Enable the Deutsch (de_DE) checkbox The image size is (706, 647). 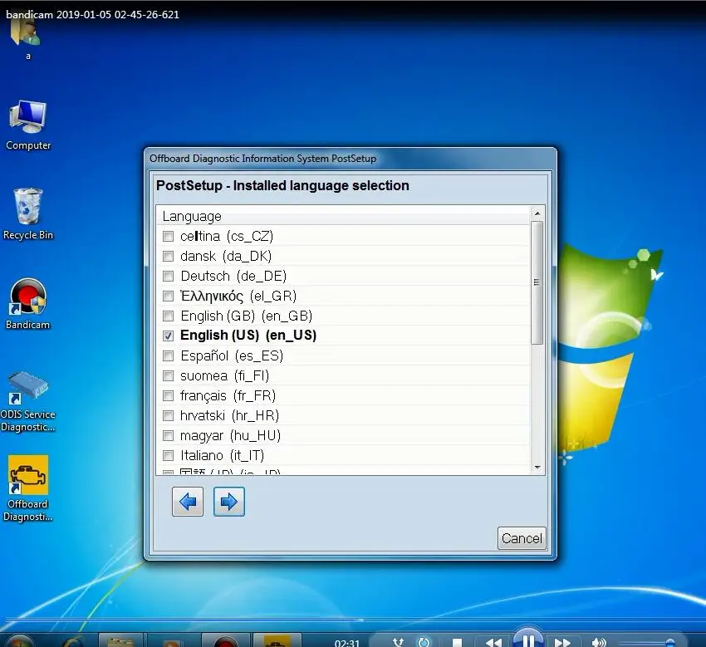(x=168, y=276)
